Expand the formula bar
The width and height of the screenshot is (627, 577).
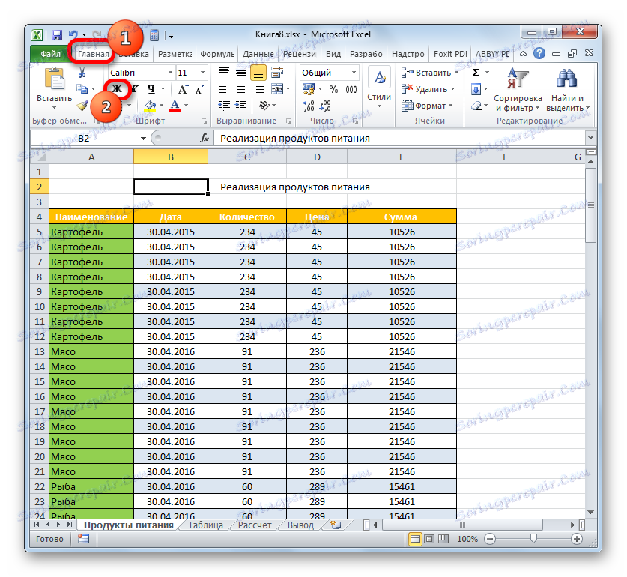click(590, 138)
